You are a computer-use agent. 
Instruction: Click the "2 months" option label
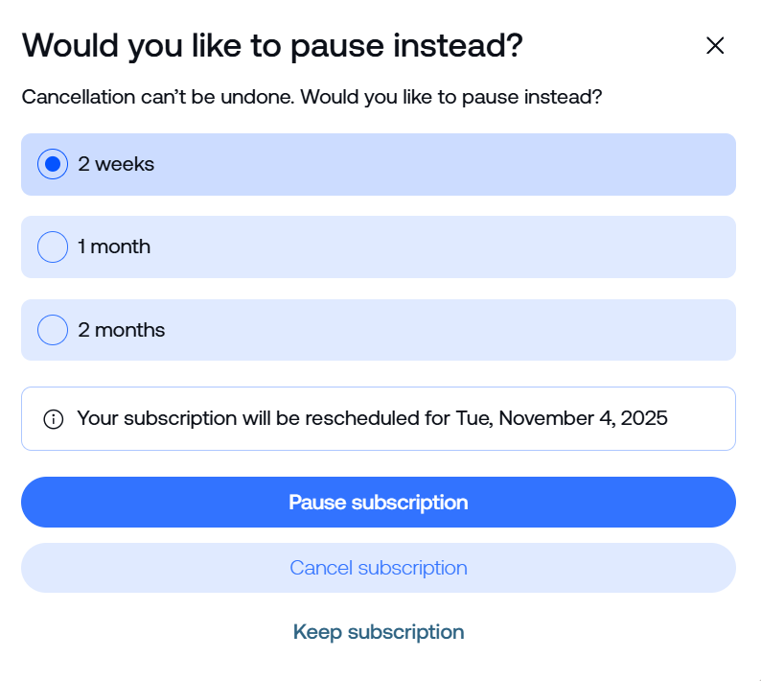tap(122, 330)
